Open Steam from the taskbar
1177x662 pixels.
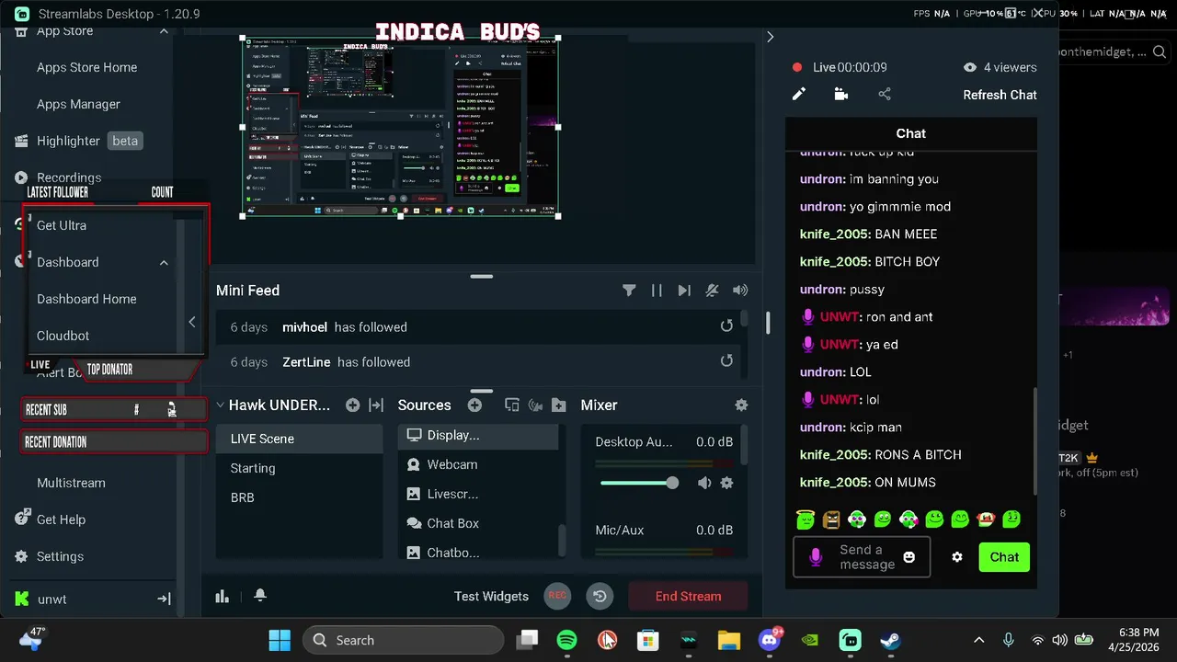[x=890, y=640]
